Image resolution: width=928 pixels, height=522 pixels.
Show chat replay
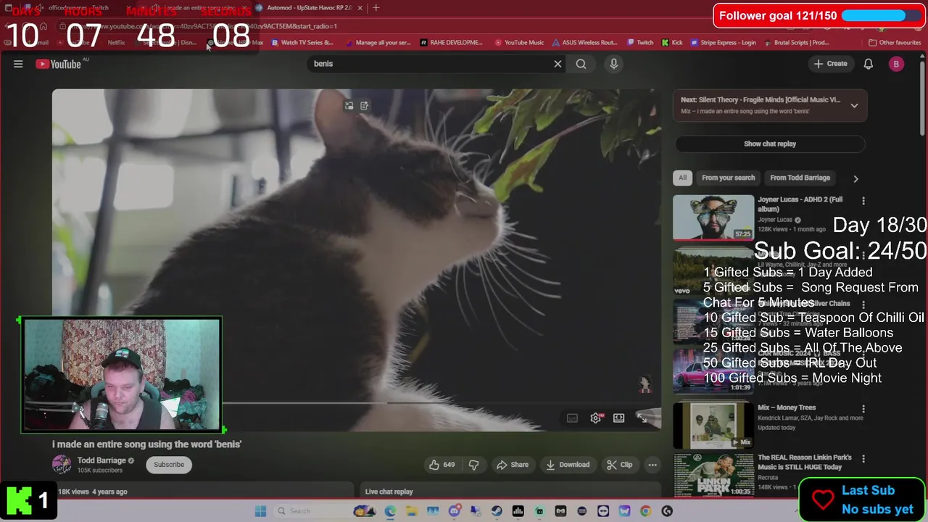pyautogui.click(x=770, y=144)
